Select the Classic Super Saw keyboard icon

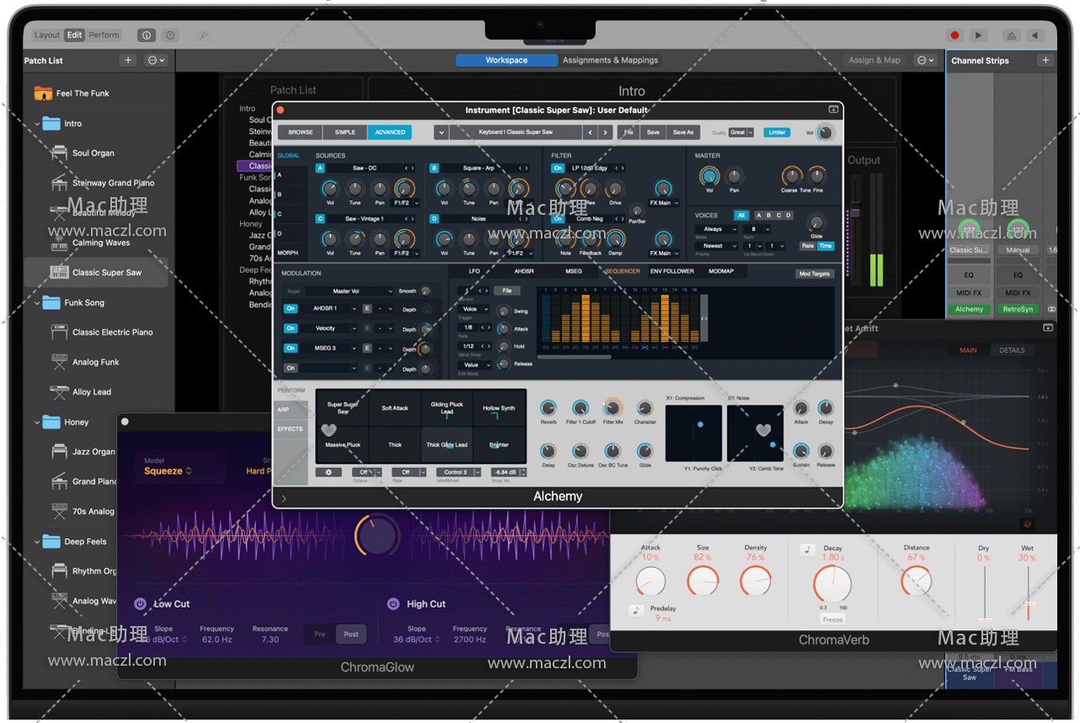pyautogui.click(x=59, y=272)
